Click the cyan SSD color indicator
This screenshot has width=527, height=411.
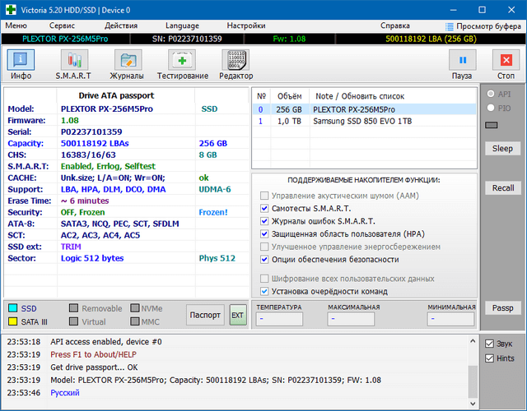[x=12, y=308]
